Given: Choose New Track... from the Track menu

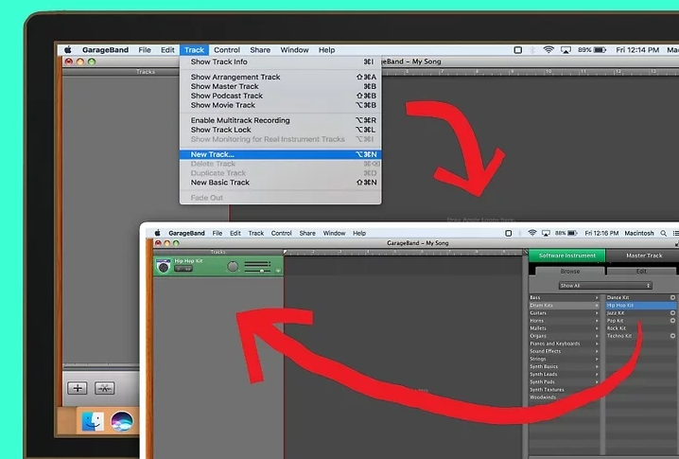Looking at the screenshot, I should [x=281, y=154].
